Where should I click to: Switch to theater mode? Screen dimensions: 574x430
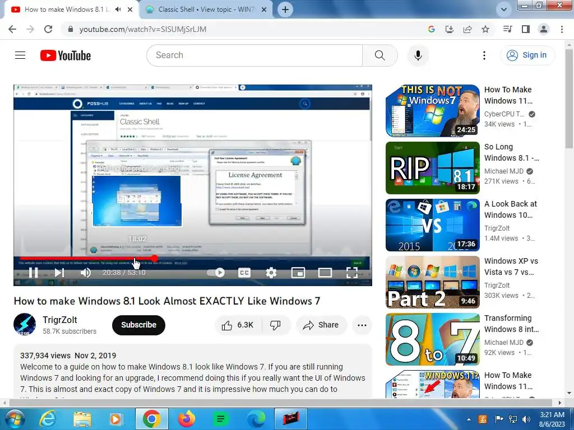pos(325,273)
